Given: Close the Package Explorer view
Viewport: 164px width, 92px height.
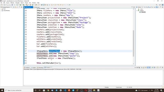Looking at the screenshot, I should [x=11, y=7].
